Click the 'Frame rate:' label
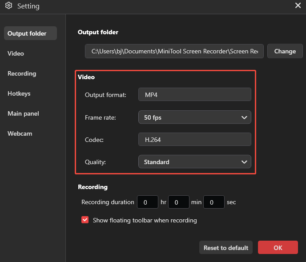Image resolution: width=306 pixels, height=262 pixels. (101, 117)
